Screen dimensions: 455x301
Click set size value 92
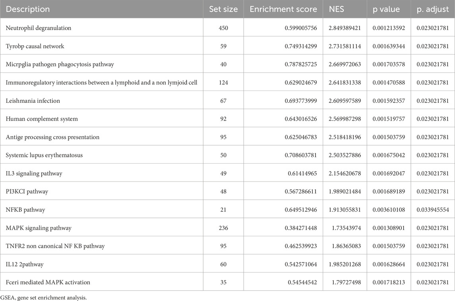point(223,119)
